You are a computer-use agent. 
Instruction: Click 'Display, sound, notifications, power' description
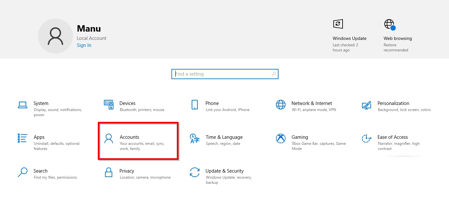tap(58, 112)
